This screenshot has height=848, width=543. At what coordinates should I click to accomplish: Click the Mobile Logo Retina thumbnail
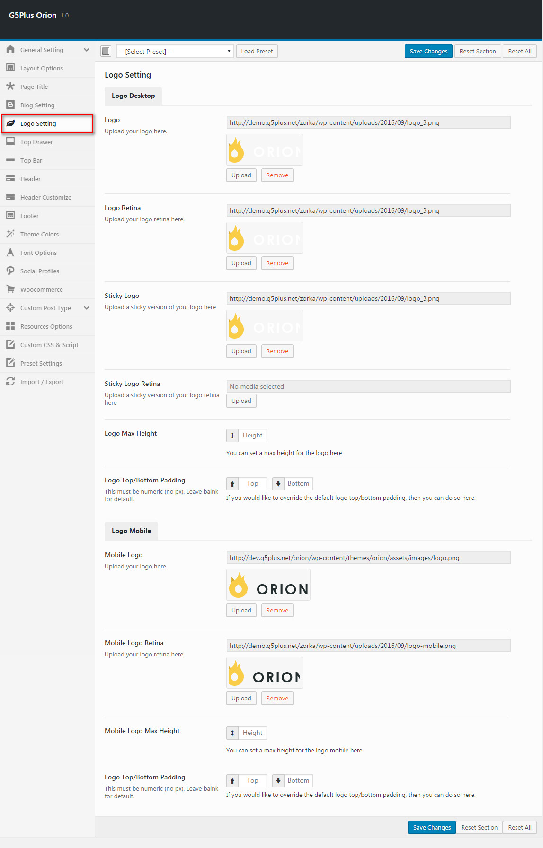pyautogui.click(x=265, y=673)
